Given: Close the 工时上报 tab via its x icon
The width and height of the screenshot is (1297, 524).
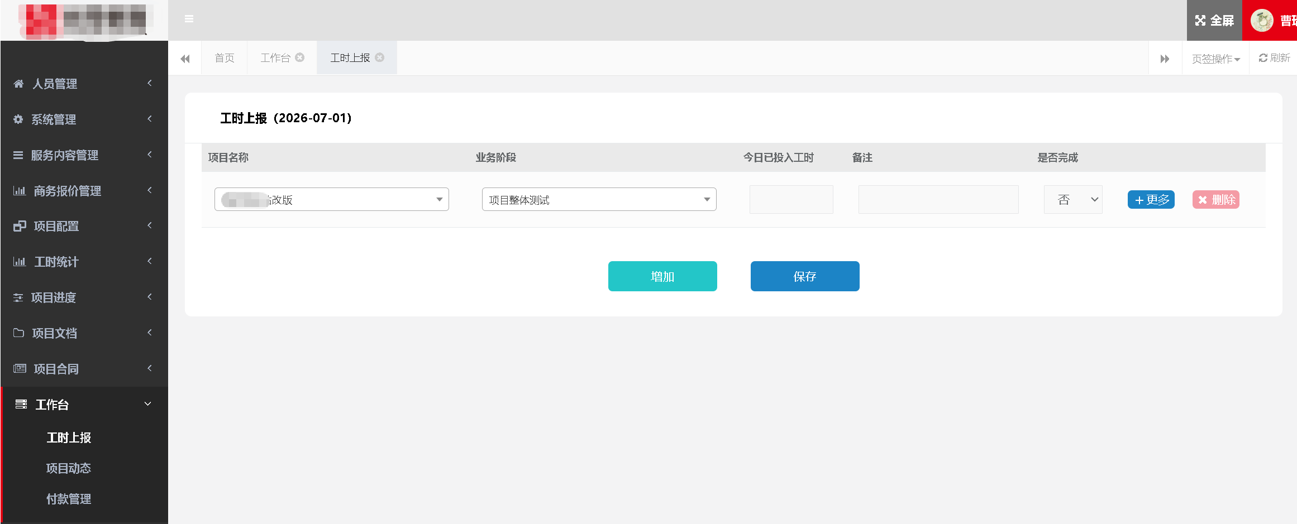Looking at the screenshot, I should (x=380, y=57).
